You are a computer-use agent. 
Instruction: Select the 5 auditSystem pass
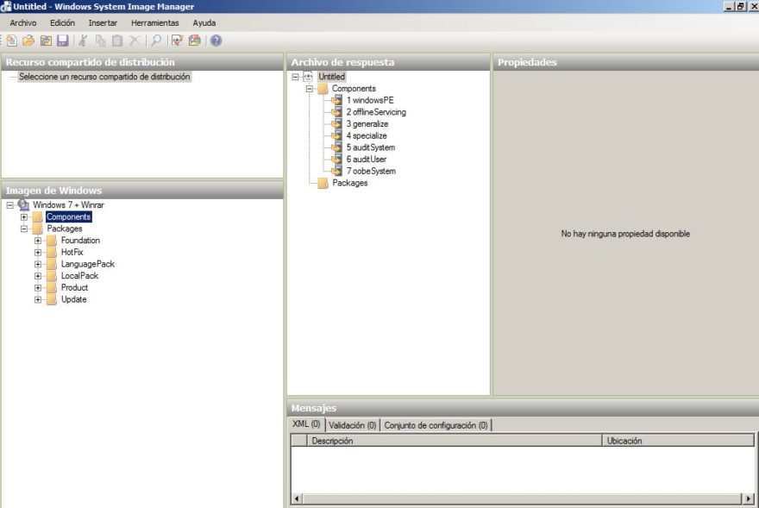(370, 147)
